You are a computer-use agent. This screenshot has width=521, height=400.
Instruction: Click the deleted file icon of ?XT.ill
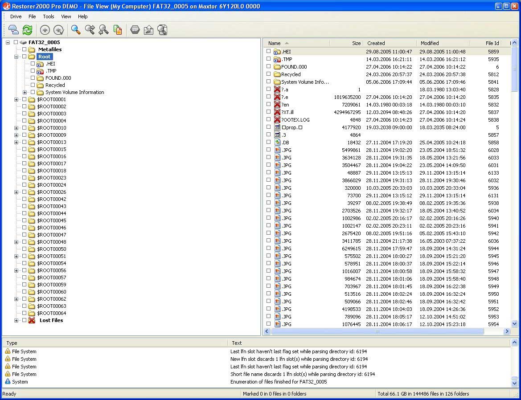277,112
